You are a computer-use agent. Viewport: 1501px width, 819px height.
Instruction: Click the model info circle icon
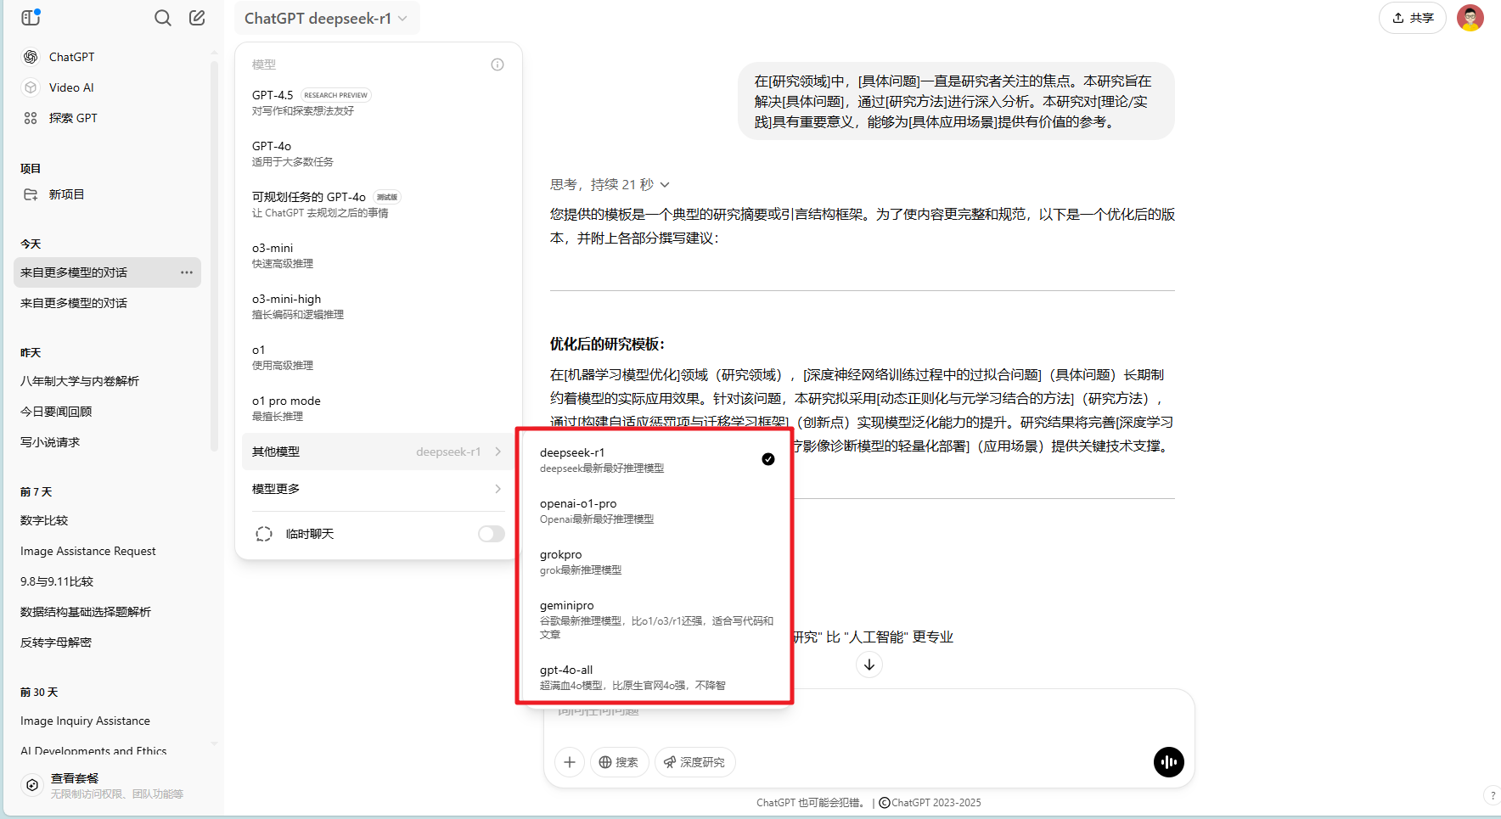point(498,65)
